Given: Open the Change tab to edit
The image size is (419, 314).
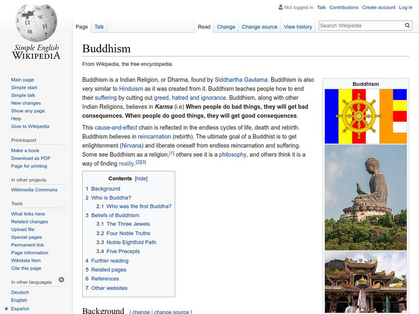Looking at the screenshot, I should click(226, 26).
